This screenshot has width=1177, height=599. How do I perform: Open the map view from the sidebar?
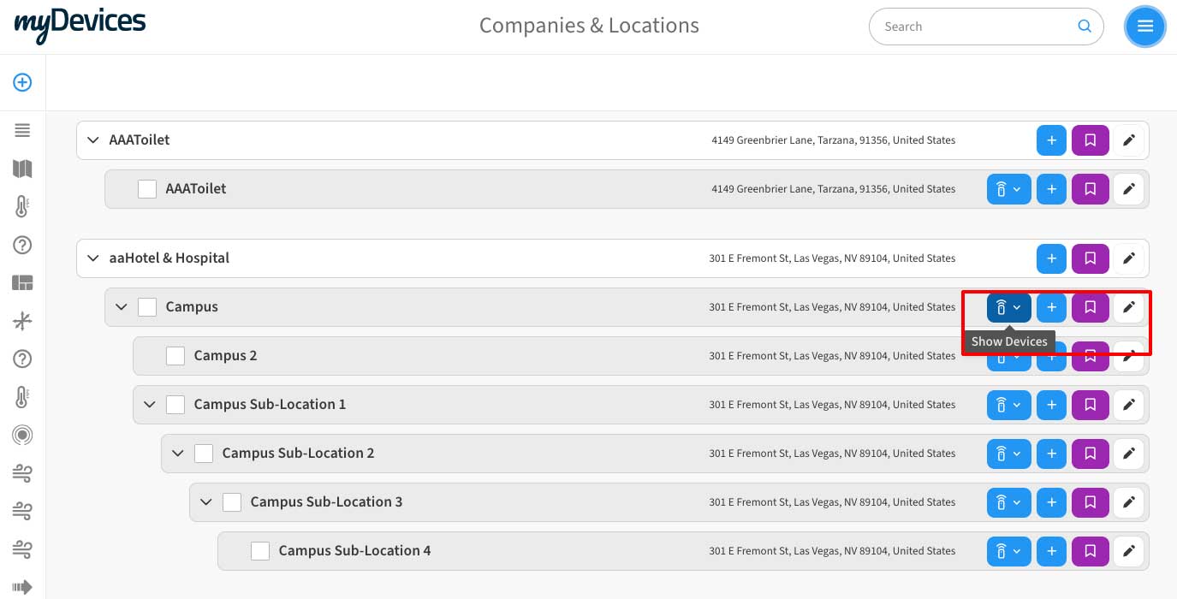(22, 169)
